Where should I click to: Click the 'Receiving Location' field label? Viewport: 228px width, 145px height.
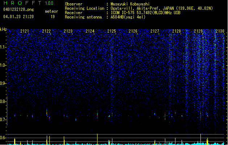(84, 8)
